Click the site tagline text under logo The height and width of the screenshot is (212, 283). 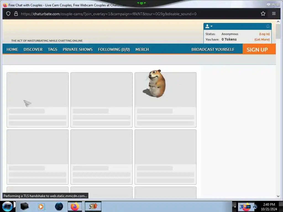47,41
